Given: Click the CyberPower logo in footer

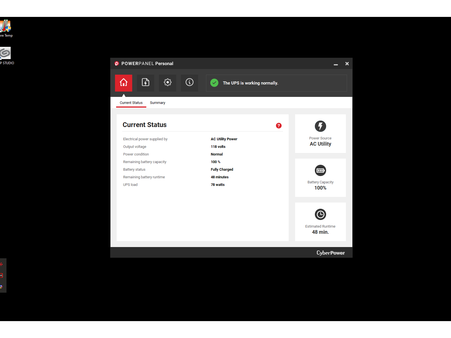Looking at the screenshot, I should [330, 253].
